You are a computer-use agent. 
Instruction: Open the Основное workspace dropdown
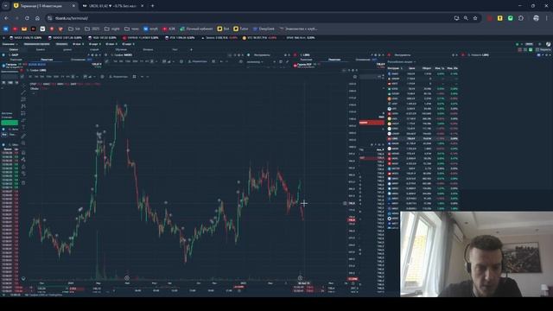click(10, 44)
